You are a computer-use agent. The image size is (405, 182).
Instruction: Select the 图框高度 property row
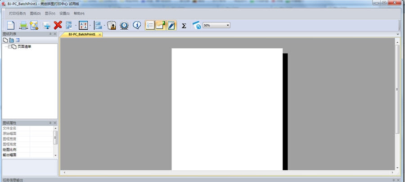tap(27, 144)
